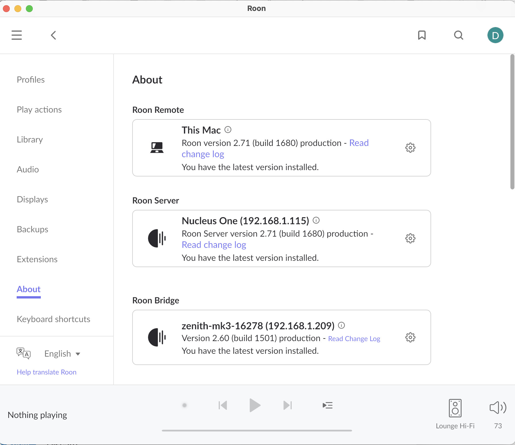Open the volume control speaker icon

[x=498, y=408]
